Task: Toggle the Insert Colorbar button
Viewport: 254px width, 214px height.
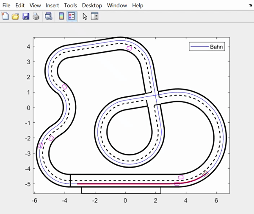Action: [61, 17]
